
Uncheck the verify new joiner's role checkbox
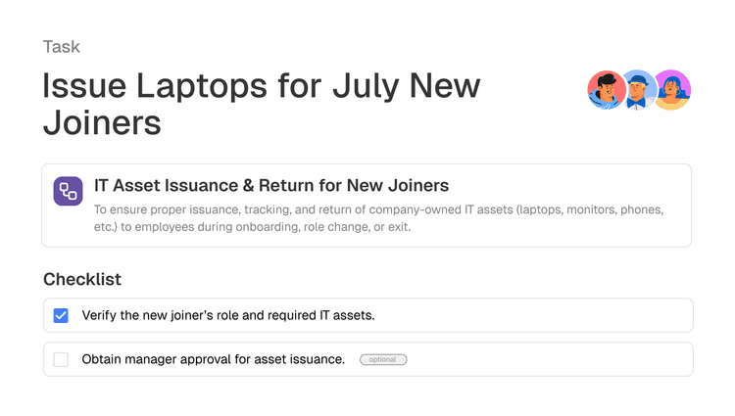[x=61, y=315]
